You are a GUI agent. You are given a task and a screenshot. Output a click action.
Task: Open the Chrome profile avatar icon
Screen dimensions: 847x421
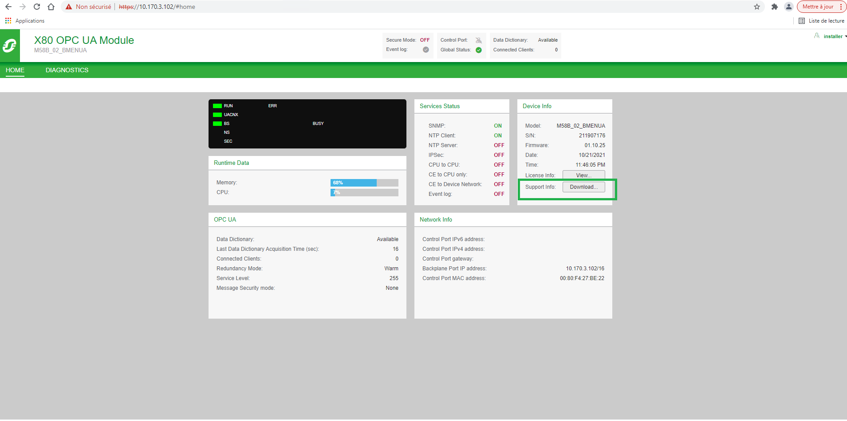(789, 7)
